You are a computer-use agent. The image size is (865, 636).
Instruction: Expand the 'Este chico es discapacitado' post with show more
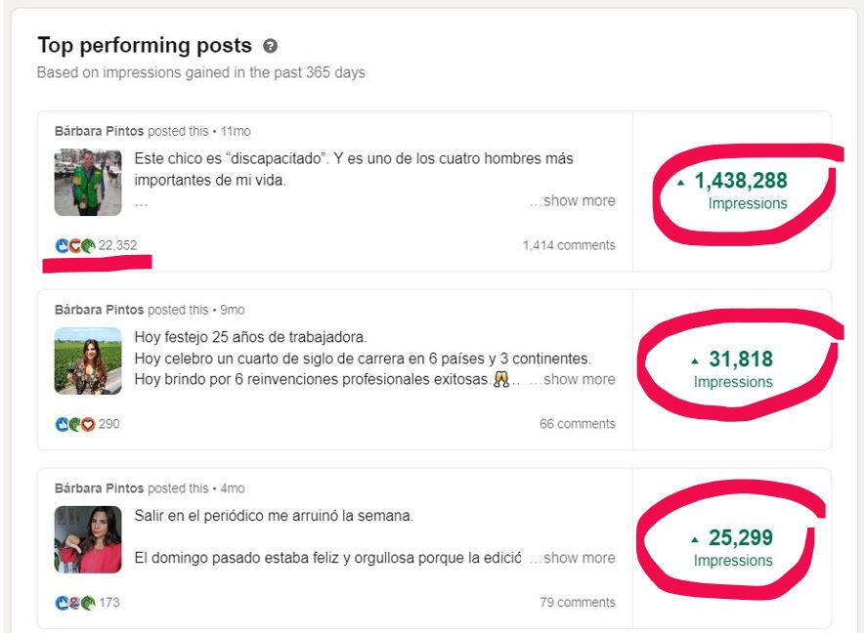pyautogui.click(x=572, y=201)
